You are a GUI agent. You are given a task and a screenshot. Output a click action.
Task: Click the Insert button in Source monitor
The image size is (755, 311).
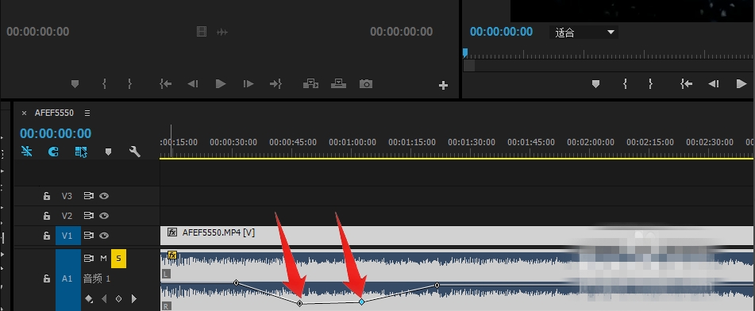[310, 84]
